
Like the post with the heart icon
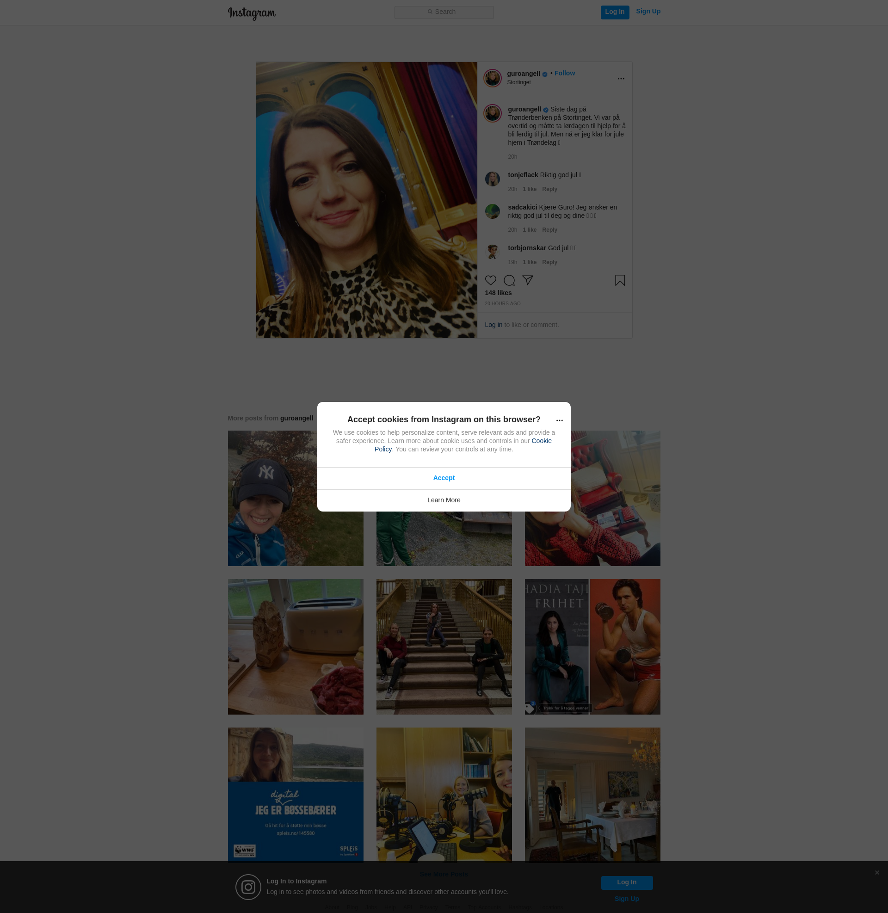(x=490, y=280)
